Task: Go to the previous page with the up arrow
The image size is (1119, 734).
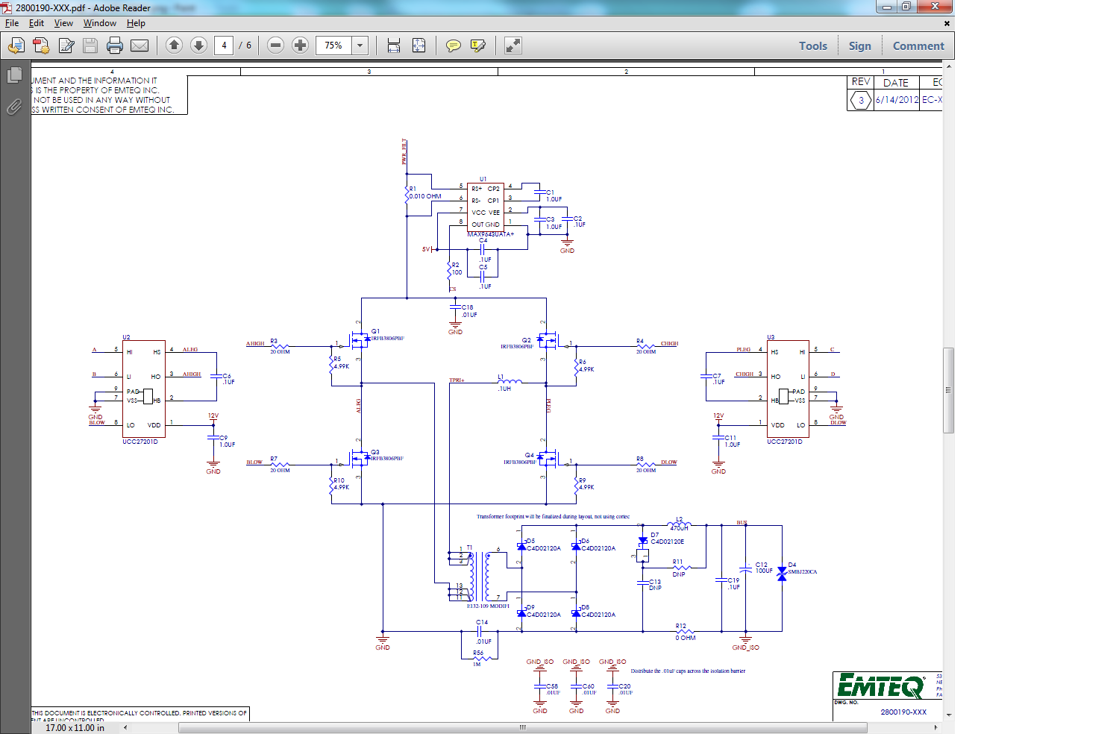Action: 174,46
